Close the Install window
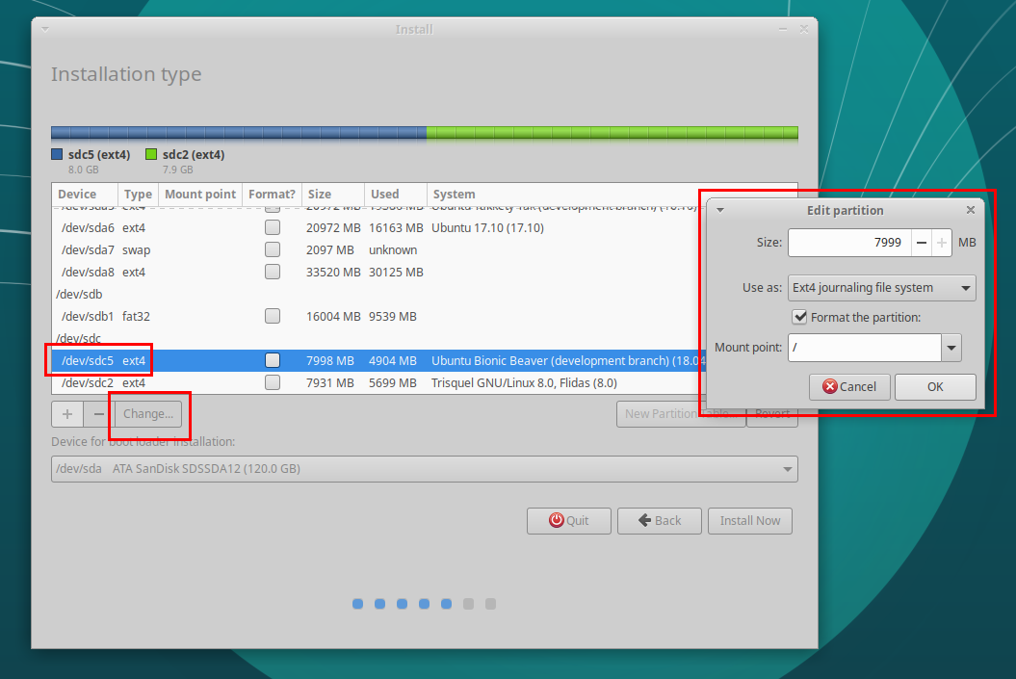 tap(803, 29)
